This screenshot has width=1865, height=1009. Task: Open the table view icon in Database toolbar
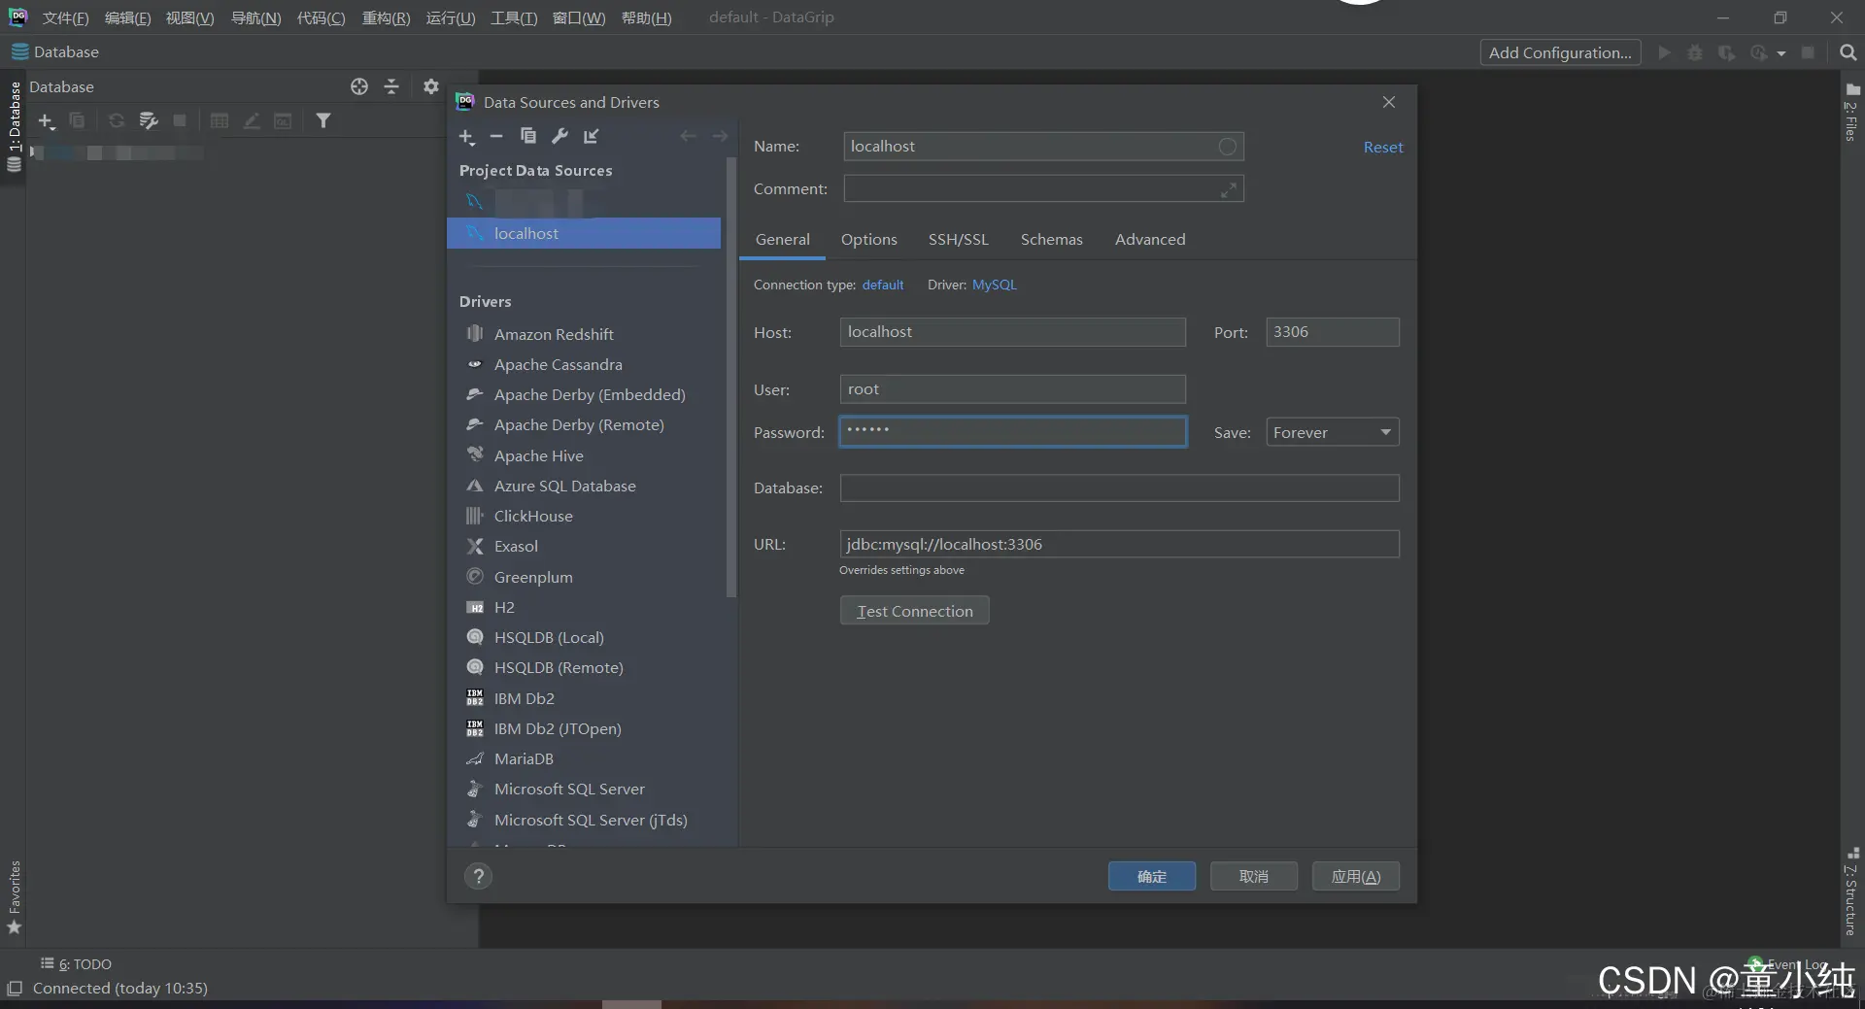click(220, 121)
